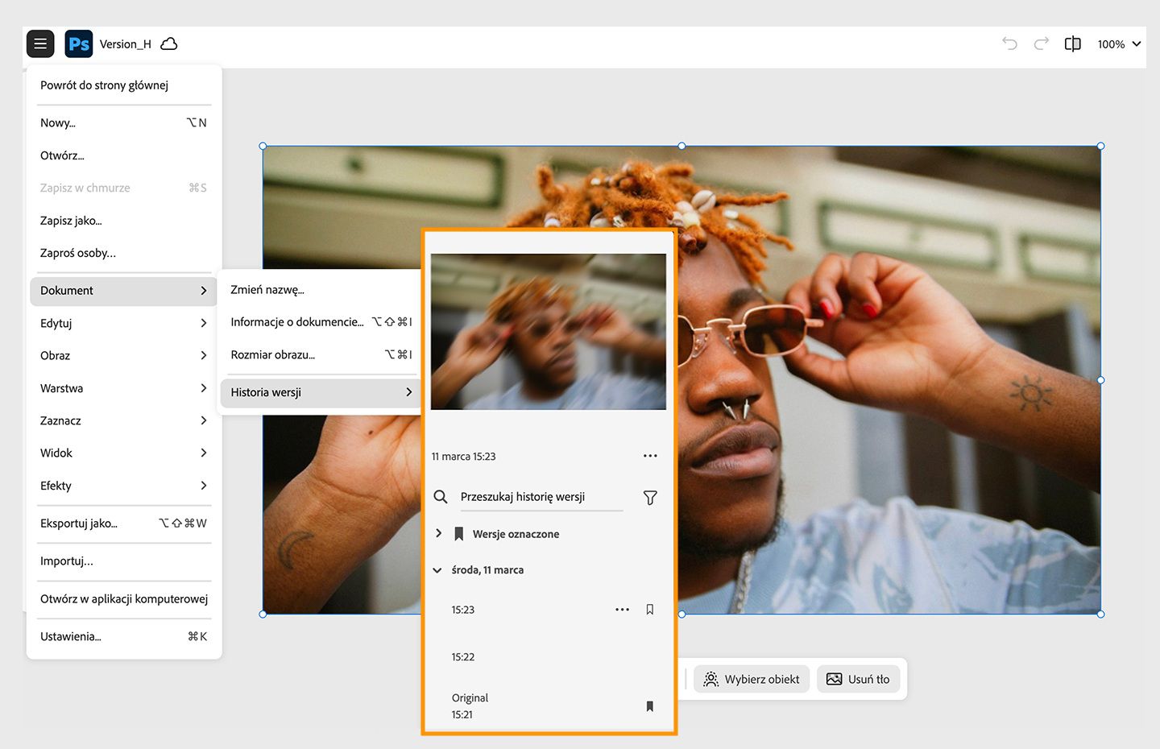Expand the Zaznacz submenu
Screen dimensions: 1160x749
(x=124, y=420)
